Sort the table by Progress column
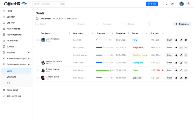This screenshot has height=117, width=194. click(112, 33)
